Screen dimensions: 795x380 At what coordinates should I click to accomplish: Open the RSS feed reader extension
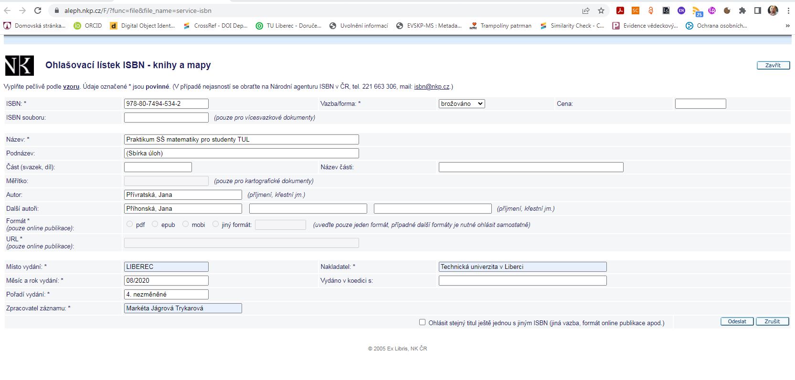[697, 11]
